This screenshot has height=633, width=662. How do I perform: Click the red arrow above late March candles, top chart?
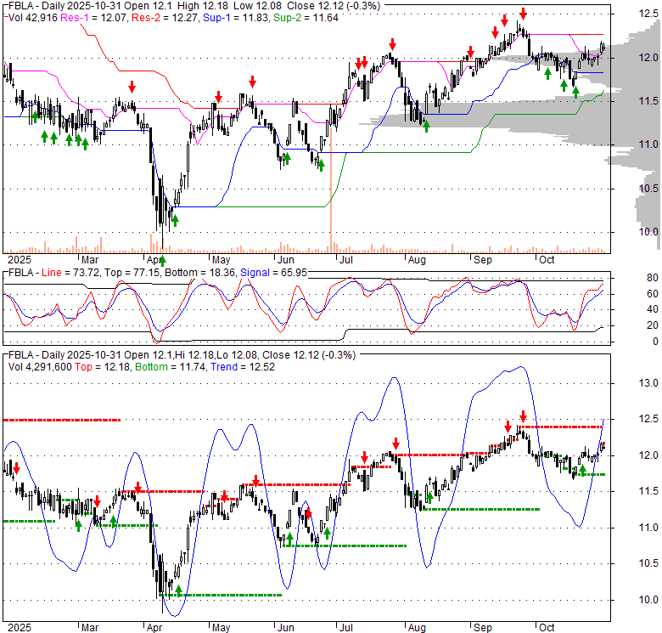tap(132, 87)
